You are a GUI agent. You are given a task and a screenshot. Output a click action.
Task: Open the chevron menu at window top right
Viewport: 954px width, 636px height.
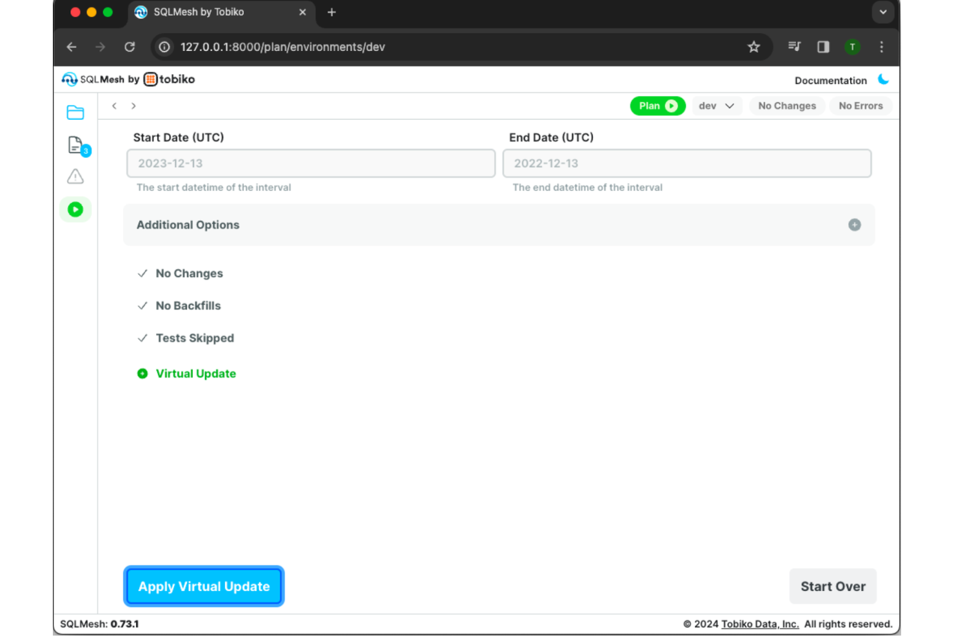point(882,12)
